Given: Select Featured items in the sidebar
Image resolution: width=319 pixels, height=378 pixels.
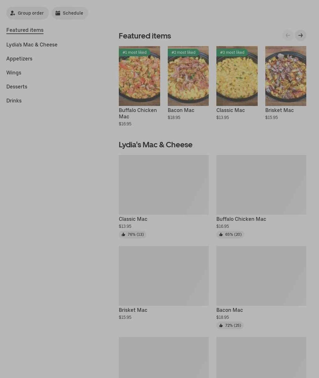Looking at the screenshot, I should [x=25, y=30].
